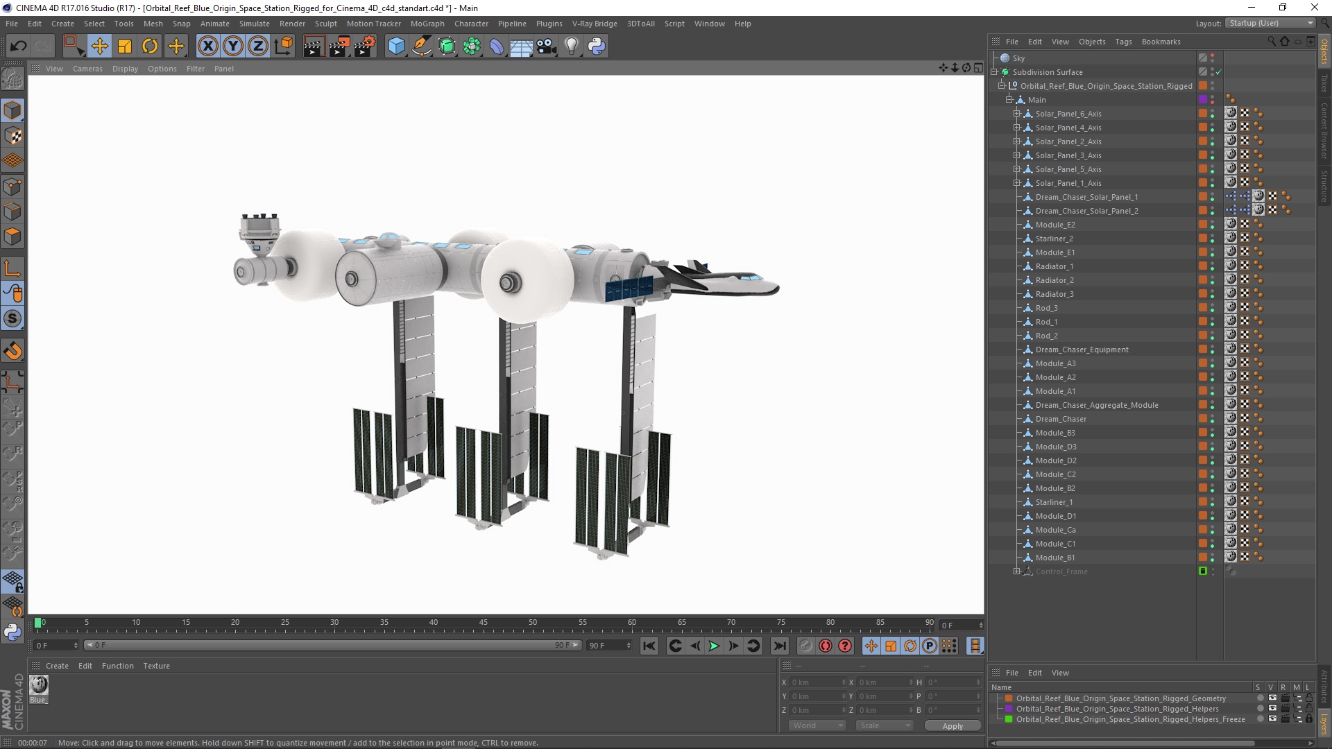The width and height of the screenshot is (1332, 749).
Task: Select Dream_Chaser object in tree
Action: (1061, 419)
